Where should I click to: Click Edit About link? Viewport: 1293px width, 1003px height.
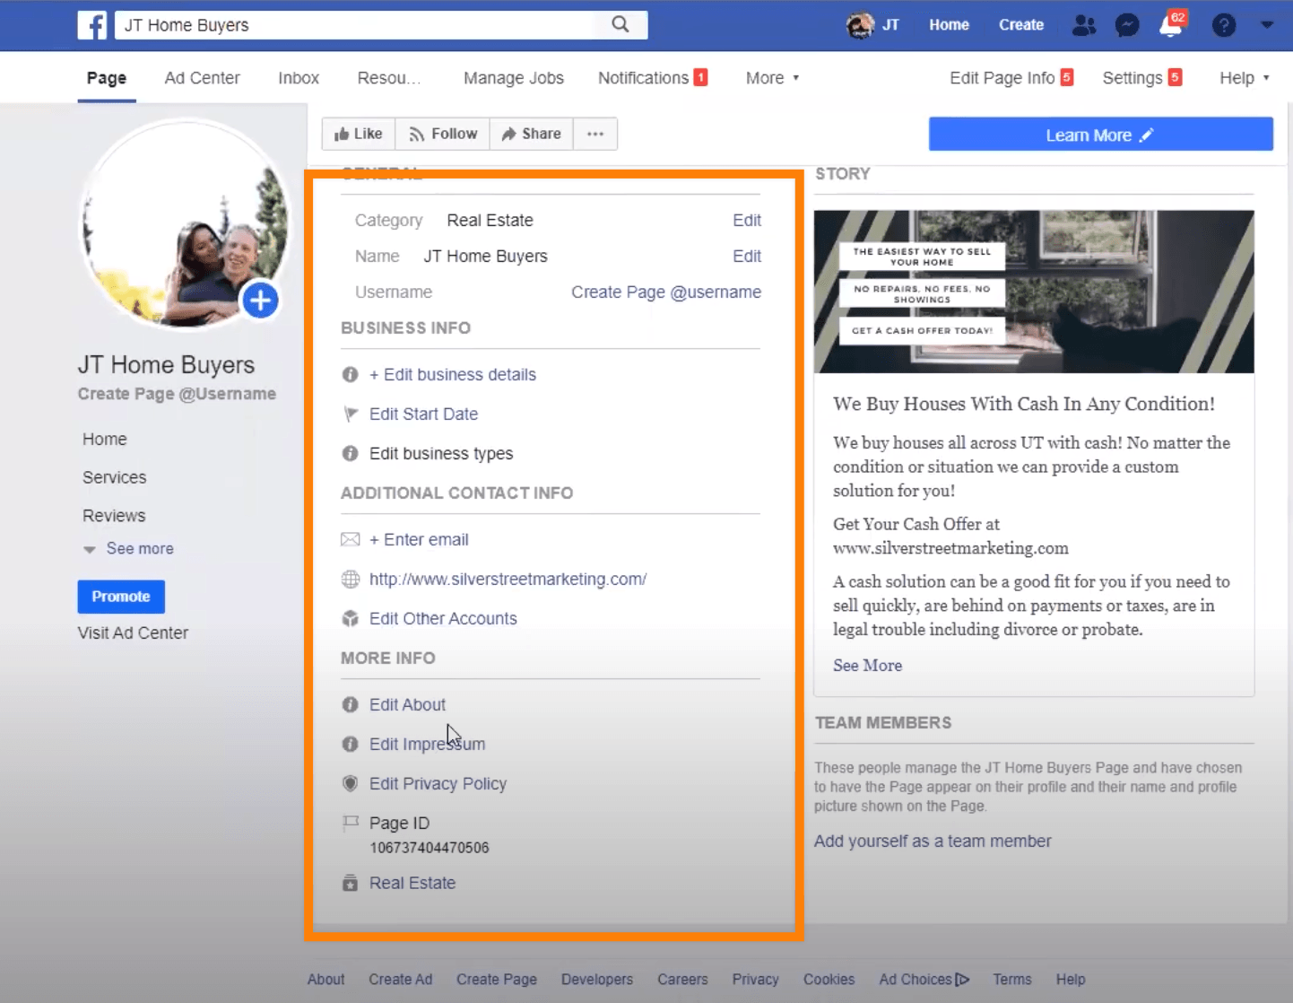click(407, 704)
